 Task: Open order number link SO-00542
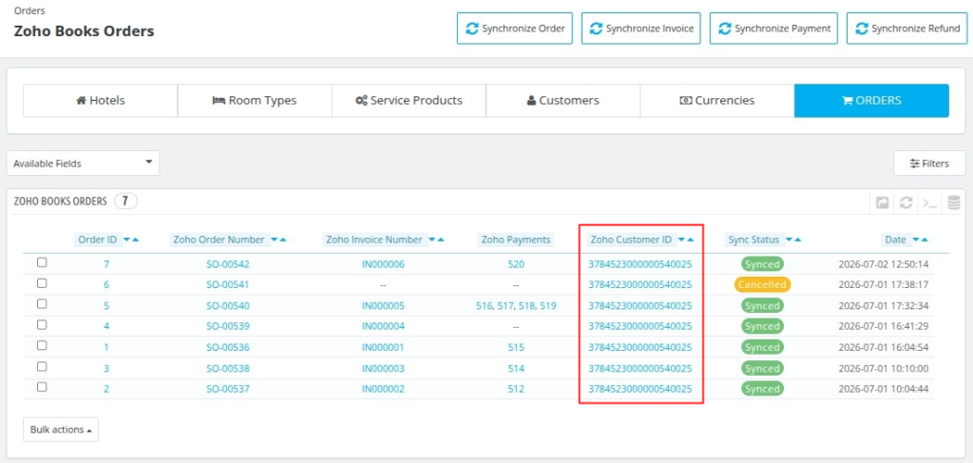point(228,264)
